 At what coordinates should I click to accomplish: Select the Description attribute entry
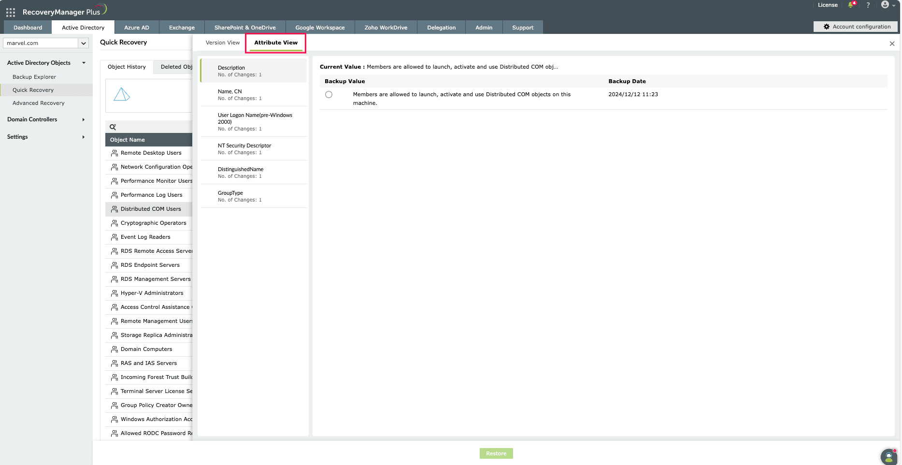click(x=254, y=71)
